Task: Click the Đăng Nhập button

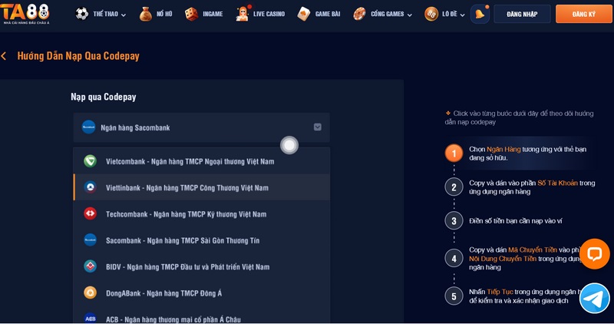Action: [x=522, y=14]
